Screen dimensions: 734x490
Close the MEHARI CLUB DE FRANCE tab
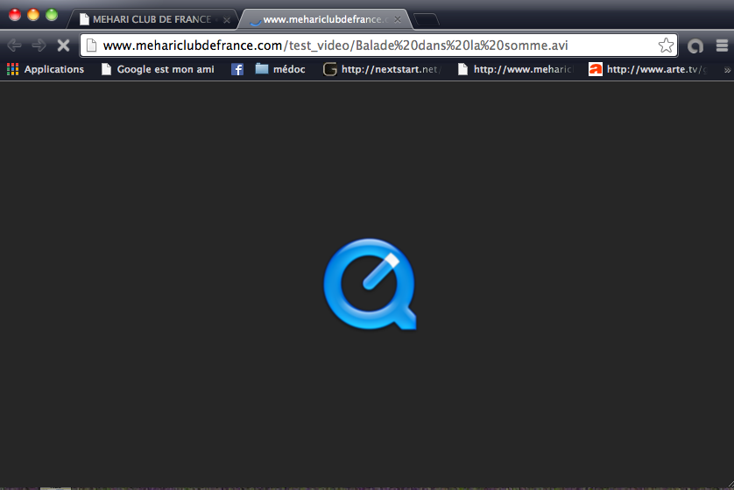(x=227, y=19)
